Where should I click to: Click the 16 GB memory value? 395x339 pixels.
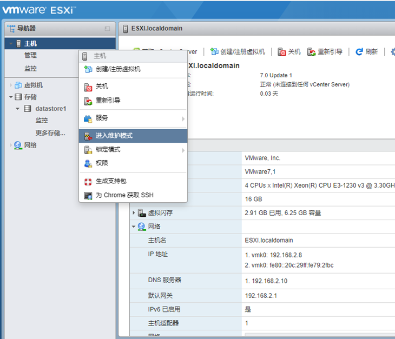tap(253, 199)
